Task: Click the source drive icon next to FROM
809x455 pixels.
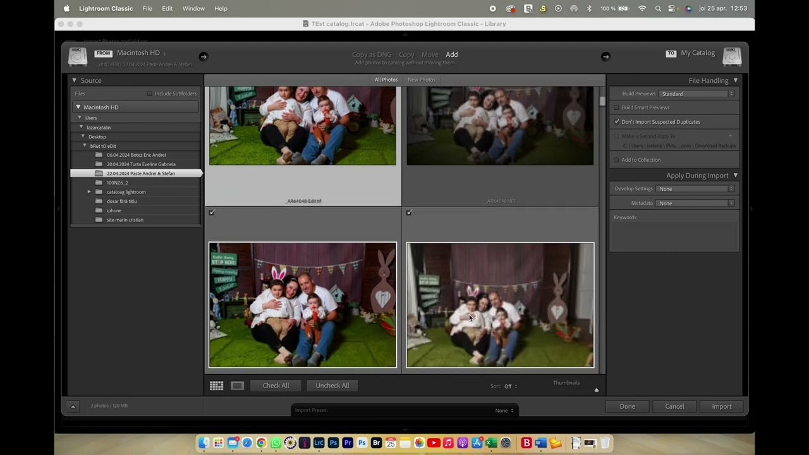Action: 78,56
